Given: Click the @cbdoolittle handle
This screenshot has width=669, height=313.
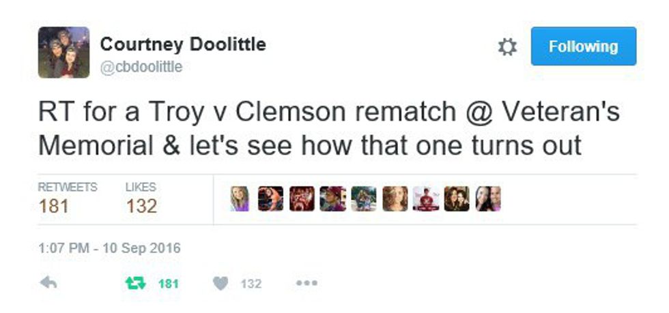Looking at the screenshot, I should tap(141, 67).
